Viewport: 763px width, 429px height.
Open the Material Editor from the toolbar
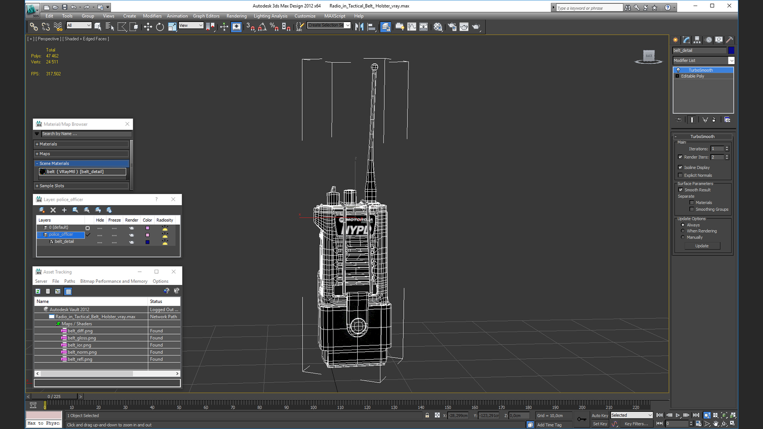pos(438,27)
